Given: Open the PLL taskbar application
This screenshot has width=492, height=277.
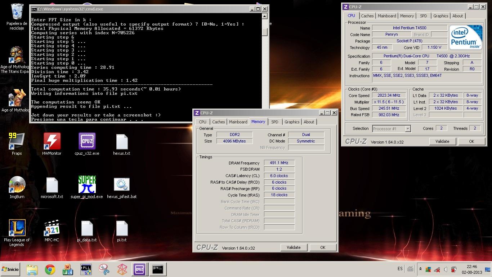Looking at the screenshot, I should coord(86,269).
